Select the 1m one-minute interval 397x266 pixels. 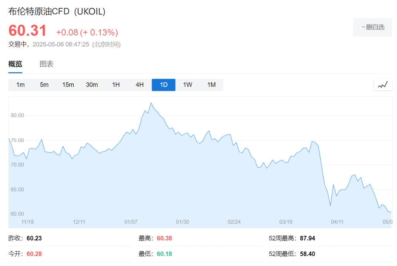21,85
